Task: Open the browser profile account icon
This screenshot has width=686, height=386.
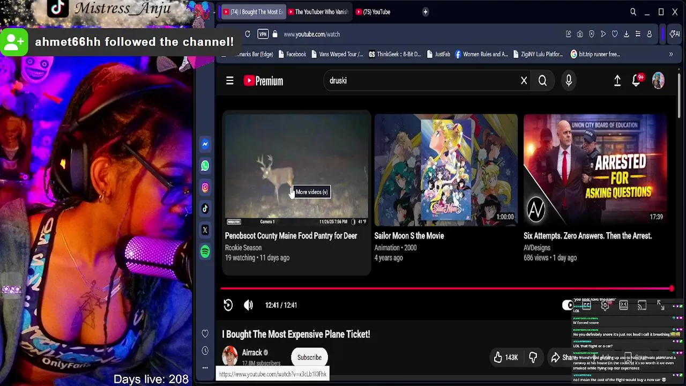Action: tap(649, 34)
